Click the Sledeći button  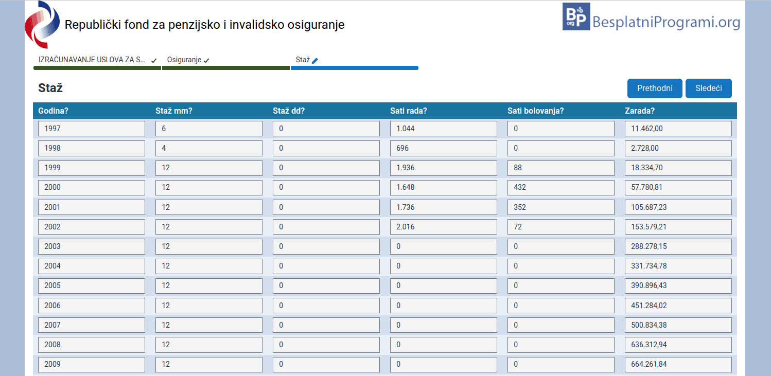pyautogui.click(x=709, y=88)
